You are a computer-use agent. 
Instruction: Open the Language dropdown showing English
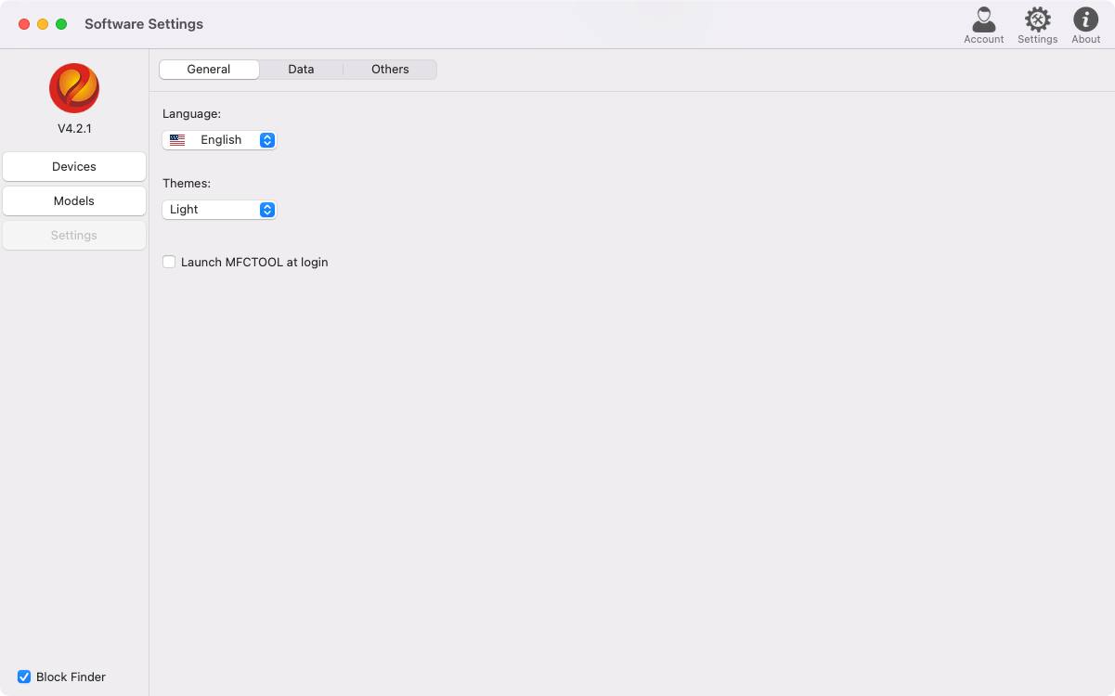click(x=219, y=140)
